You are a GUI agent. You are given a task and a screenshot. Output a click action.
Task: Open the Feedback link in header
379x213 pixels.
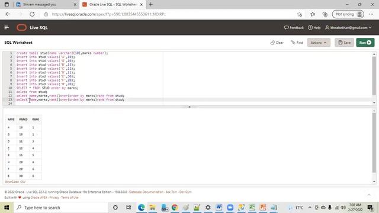pos(294,28)
